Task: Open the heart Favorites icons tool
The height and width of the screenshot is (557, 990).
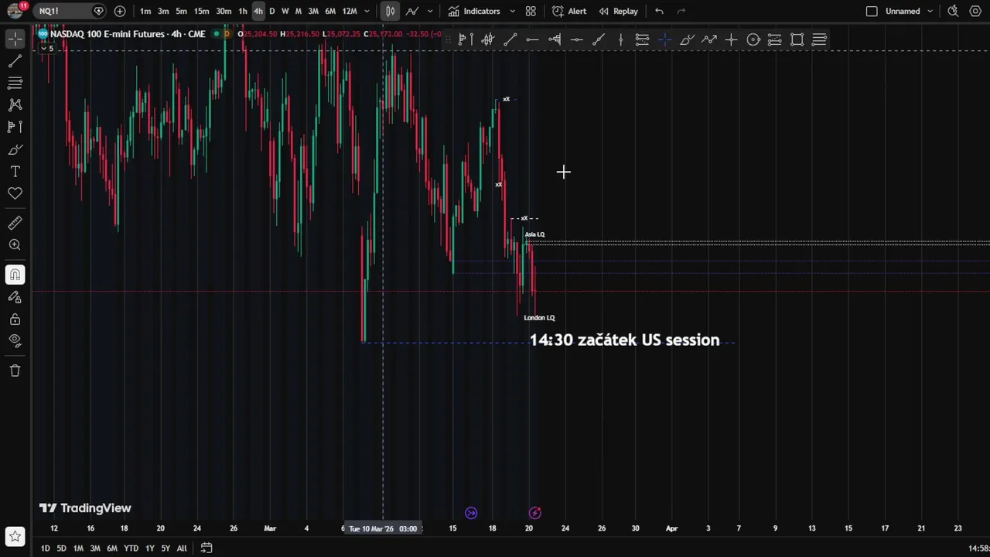Action: pos(15,193)
